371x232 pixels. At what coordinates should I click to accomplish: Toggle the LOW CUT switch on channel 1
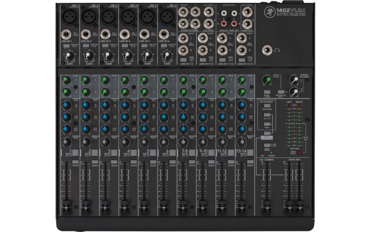coord(66,45)
